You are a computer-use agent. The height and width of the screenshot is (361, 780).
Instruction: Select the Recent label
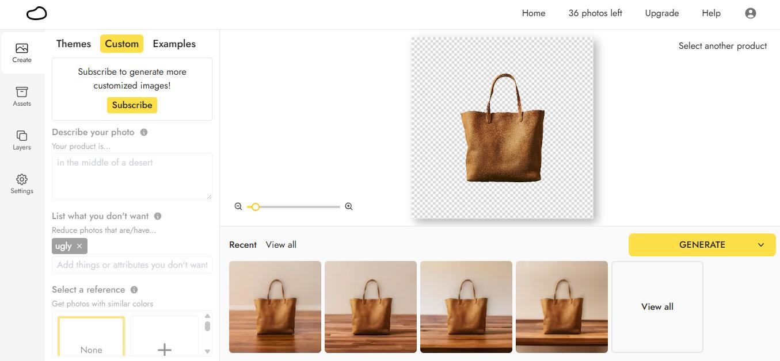pyautogui.click(x=243, y=245)
